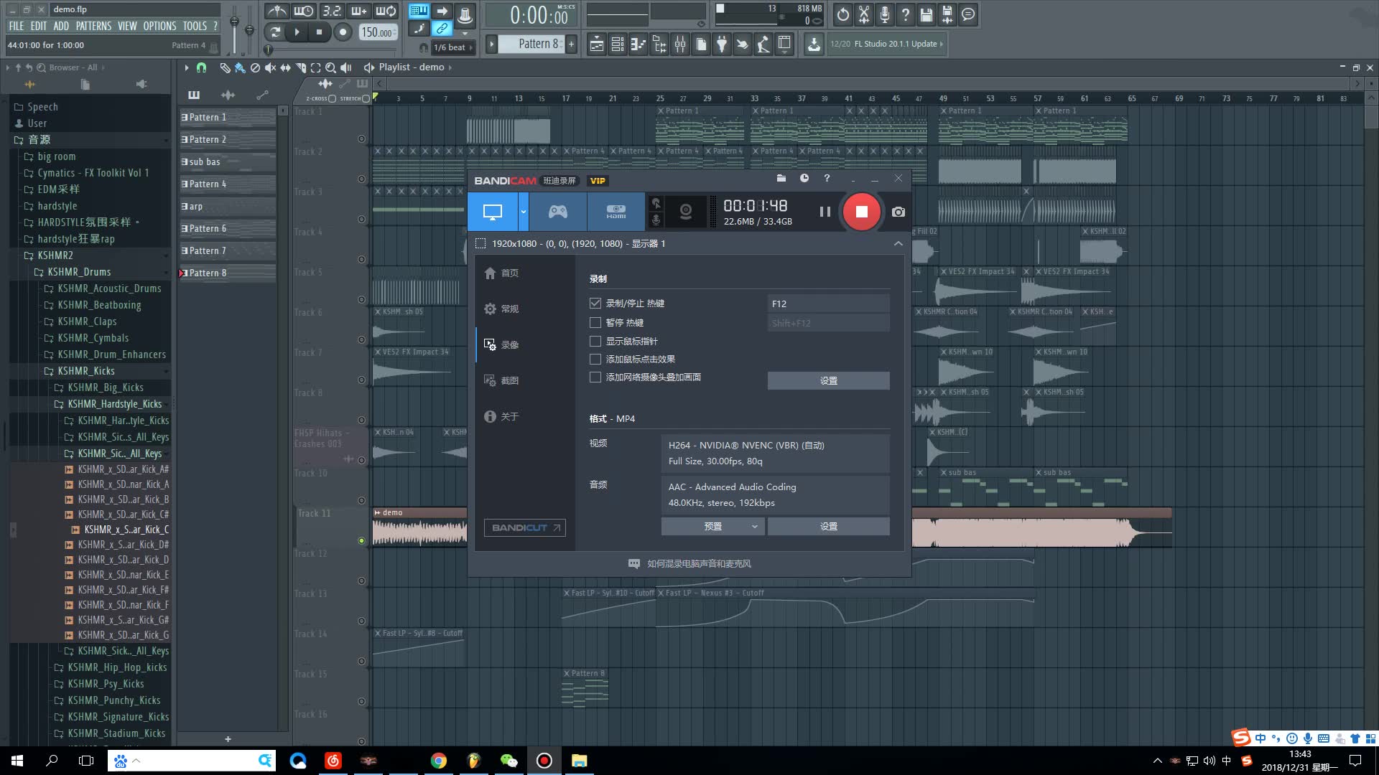Open Bandicam screen mode dropdown arrow
1379x775 pixels.
[x=524, y=212]
